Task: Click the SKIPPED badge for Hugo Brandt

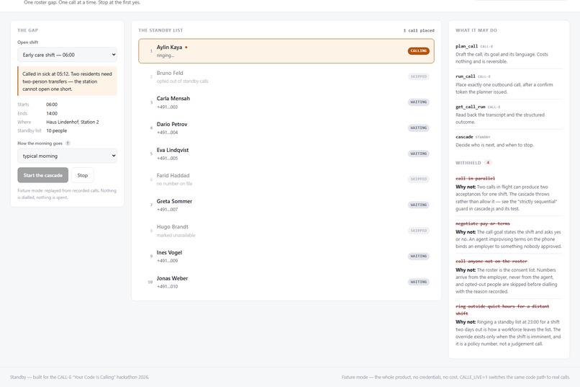Action: (x=419, y=231)
